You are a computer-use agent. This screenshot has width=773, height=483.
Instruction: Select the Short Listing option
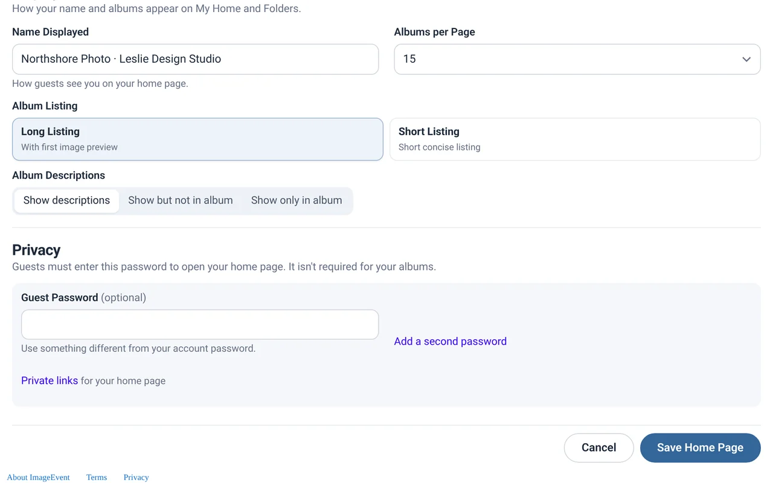pos(575,139)
